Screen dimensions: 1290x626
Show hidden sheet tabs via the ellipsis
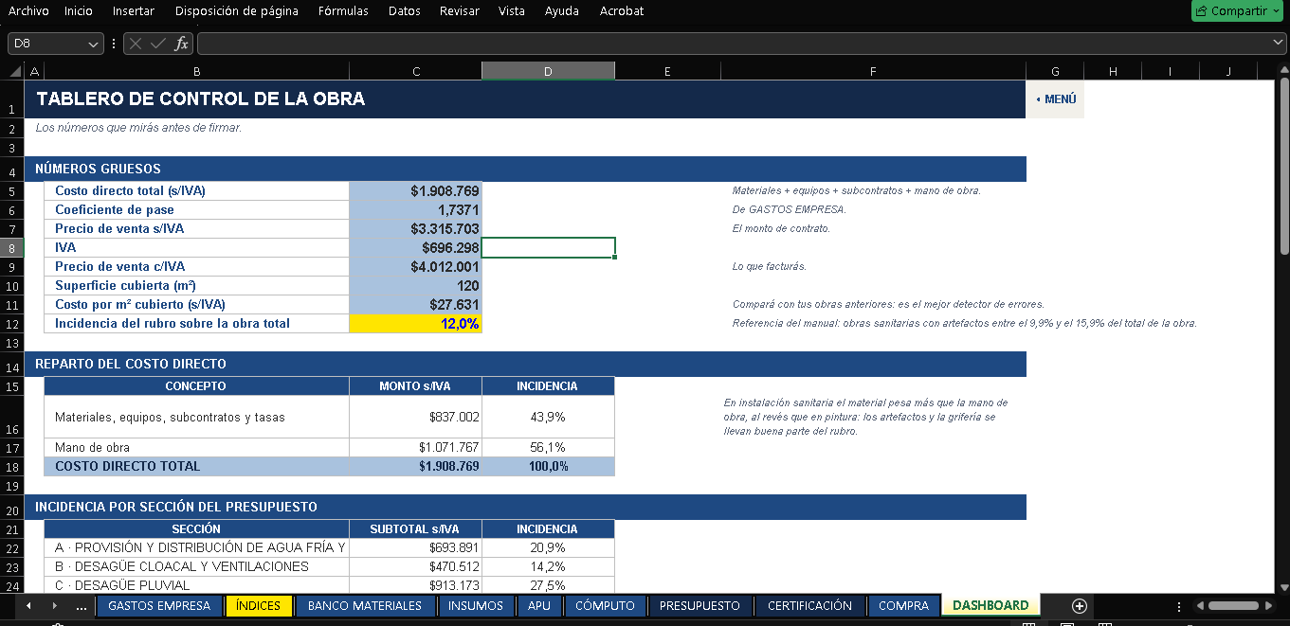81,606
